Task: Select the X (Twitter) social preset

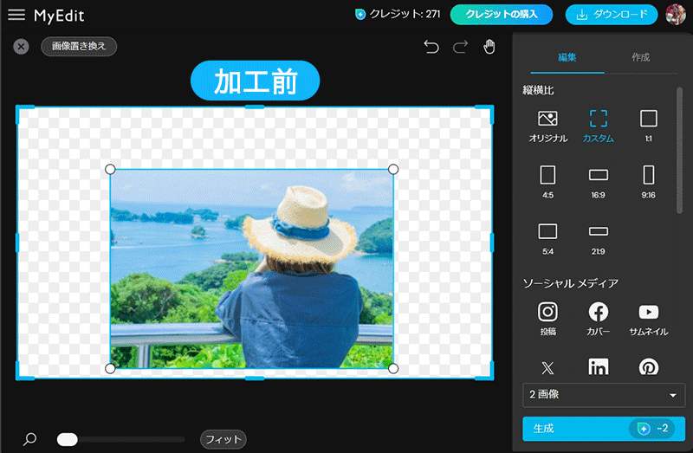Action: pos(547,368)
